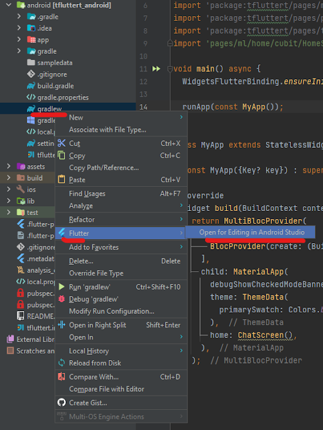This screenshot has height=430, width=323.
Task: Expand the test folder
Action: click(9, 212)
